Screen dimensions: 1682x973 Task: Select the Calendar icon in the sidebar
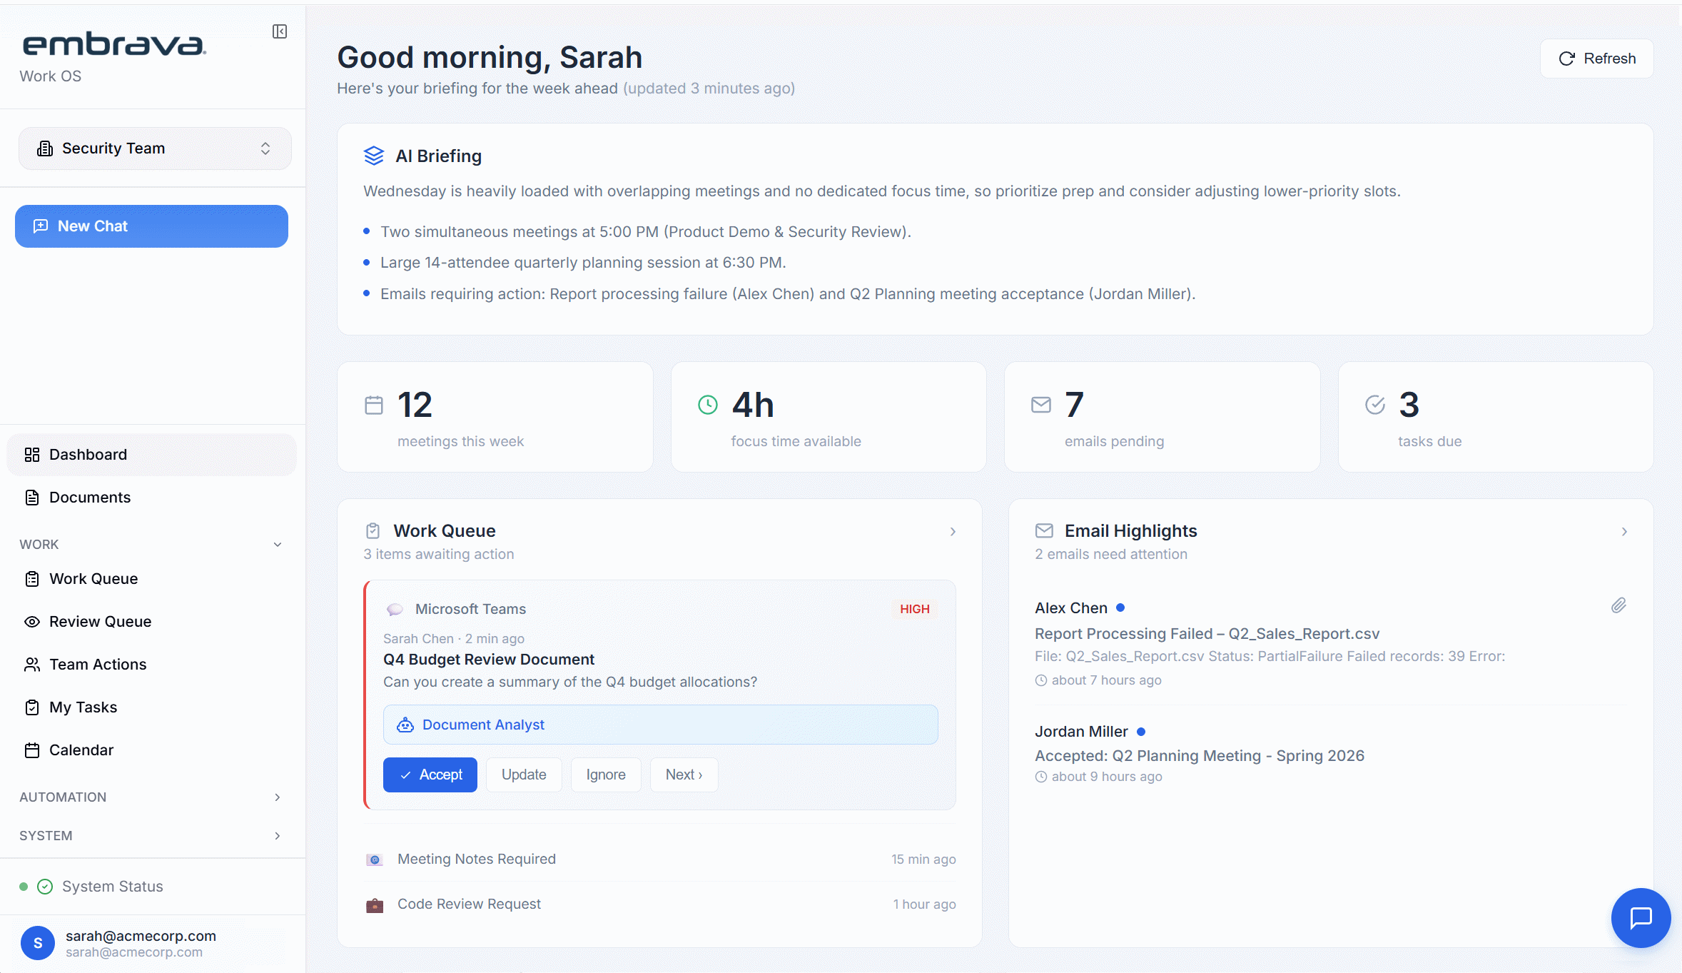pos(32,750)
